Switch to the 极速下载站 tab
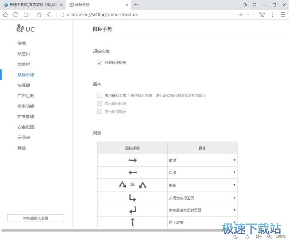Image resolution: width=289 pixels, height=240 pixels. (33, 5)
